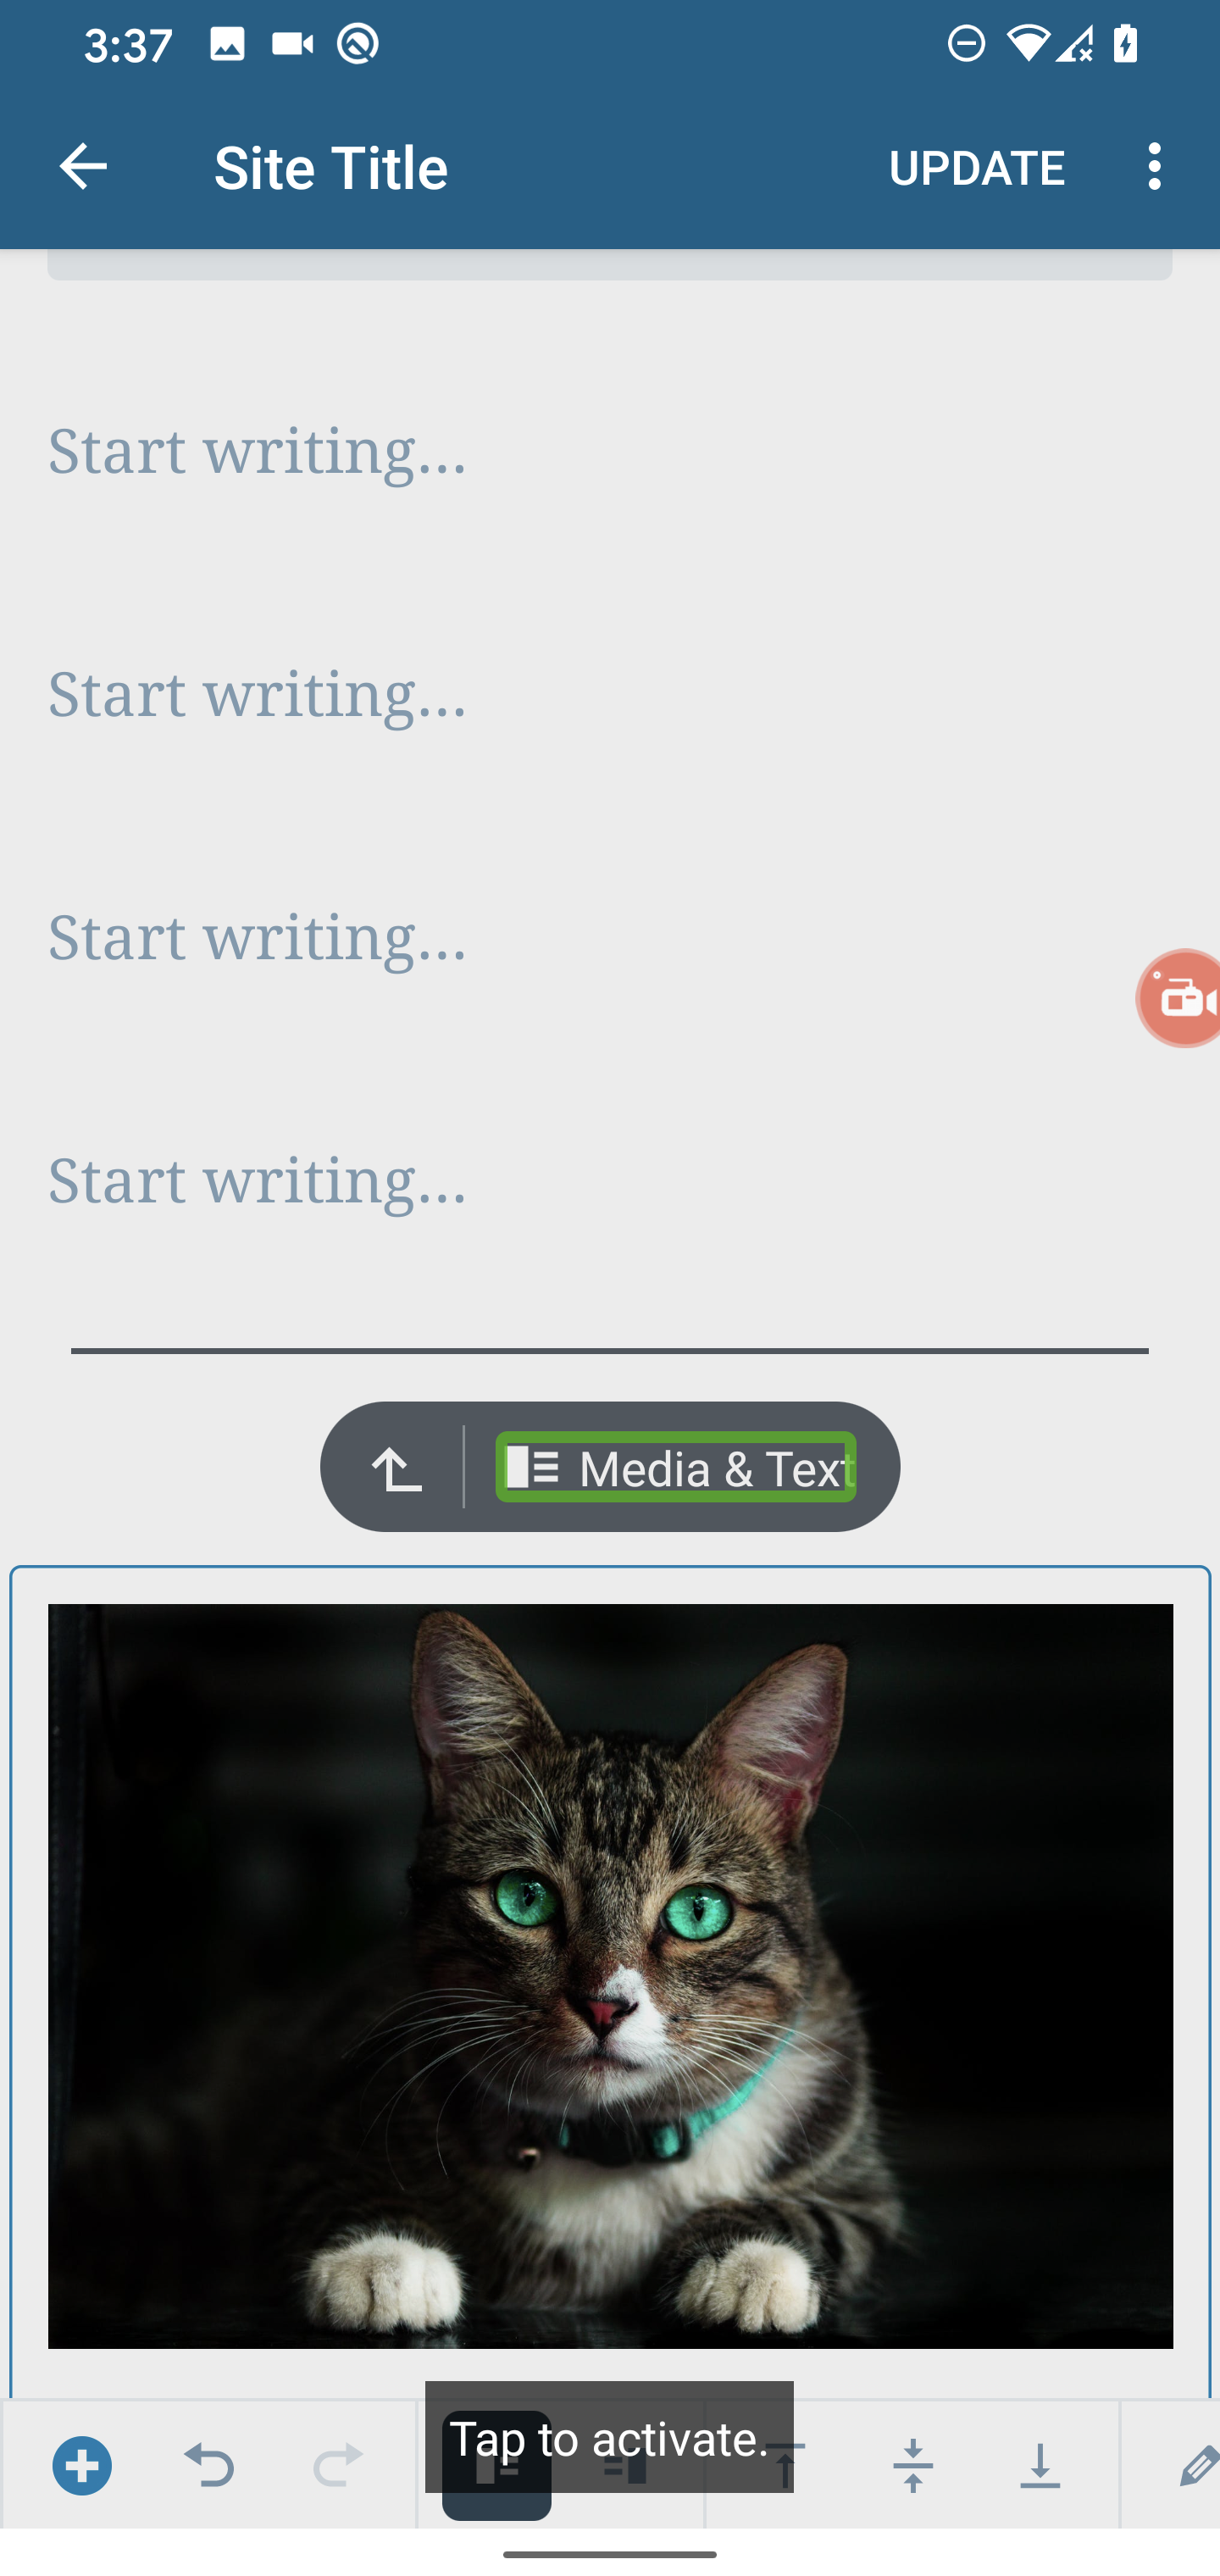Toggle show media on right
Image resolution: width=1220 pixels, height=2576 pixels.
click(x=625, y=2465)
